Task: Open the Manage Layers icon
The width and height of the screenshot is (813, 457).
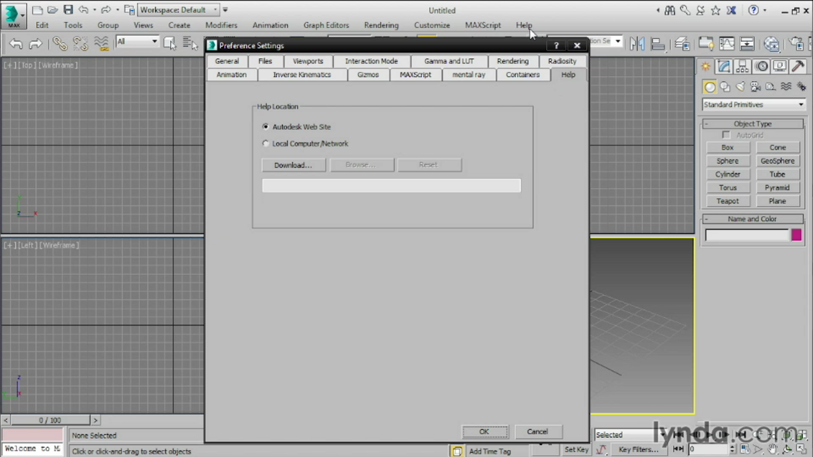Action: tap(682, 43)
